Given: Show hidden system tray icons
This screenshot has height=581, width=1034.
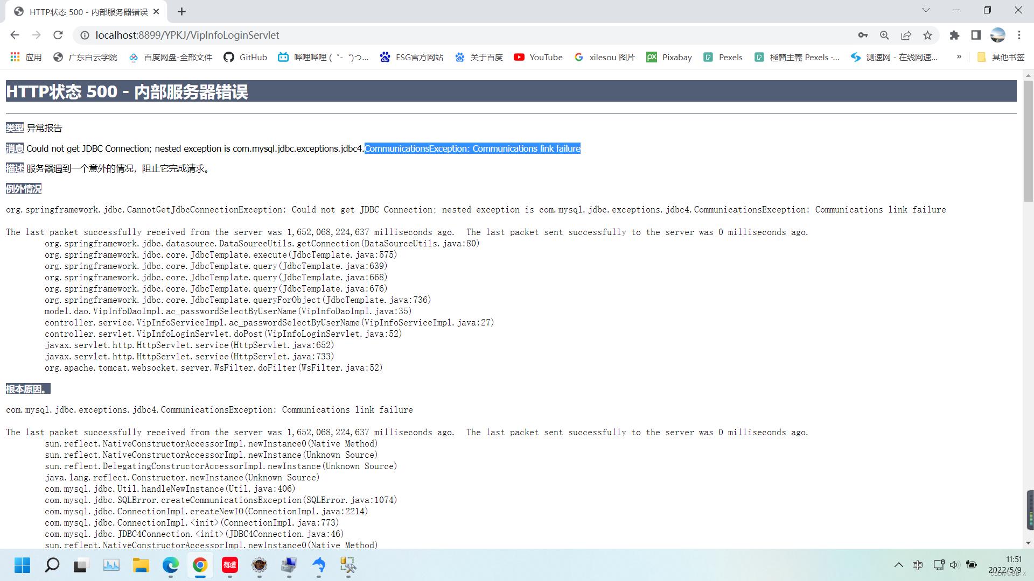Looking at the screenshot, I should [898, 565].
